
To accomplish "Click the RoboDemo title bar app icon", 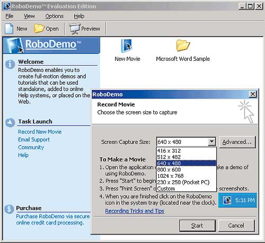I will click(x=7, y=6).
